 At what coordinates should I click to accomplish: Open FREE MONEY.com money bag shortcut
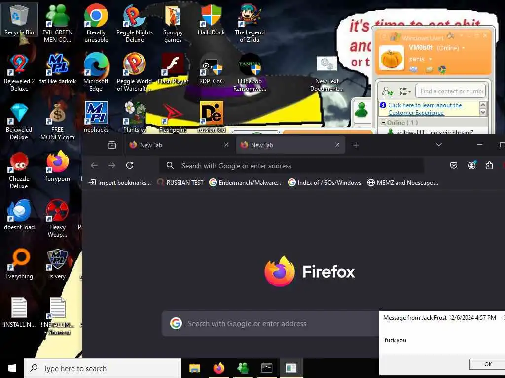(57, 122)
